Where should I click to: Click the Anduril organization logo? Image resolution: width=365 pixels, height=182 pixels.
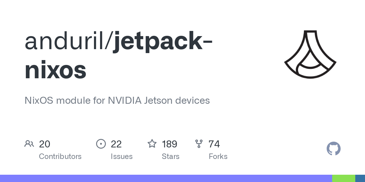pos(310,55)
